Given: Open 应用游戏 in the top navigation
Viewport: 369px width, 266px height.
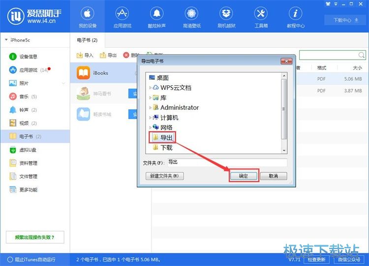Looking at the screenshot, I should 122,17.
